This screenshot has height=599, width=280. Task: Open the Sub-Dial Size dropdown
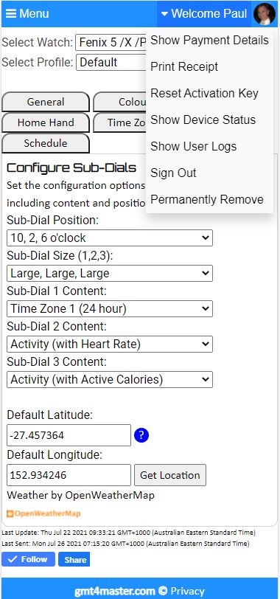point(110,273)
